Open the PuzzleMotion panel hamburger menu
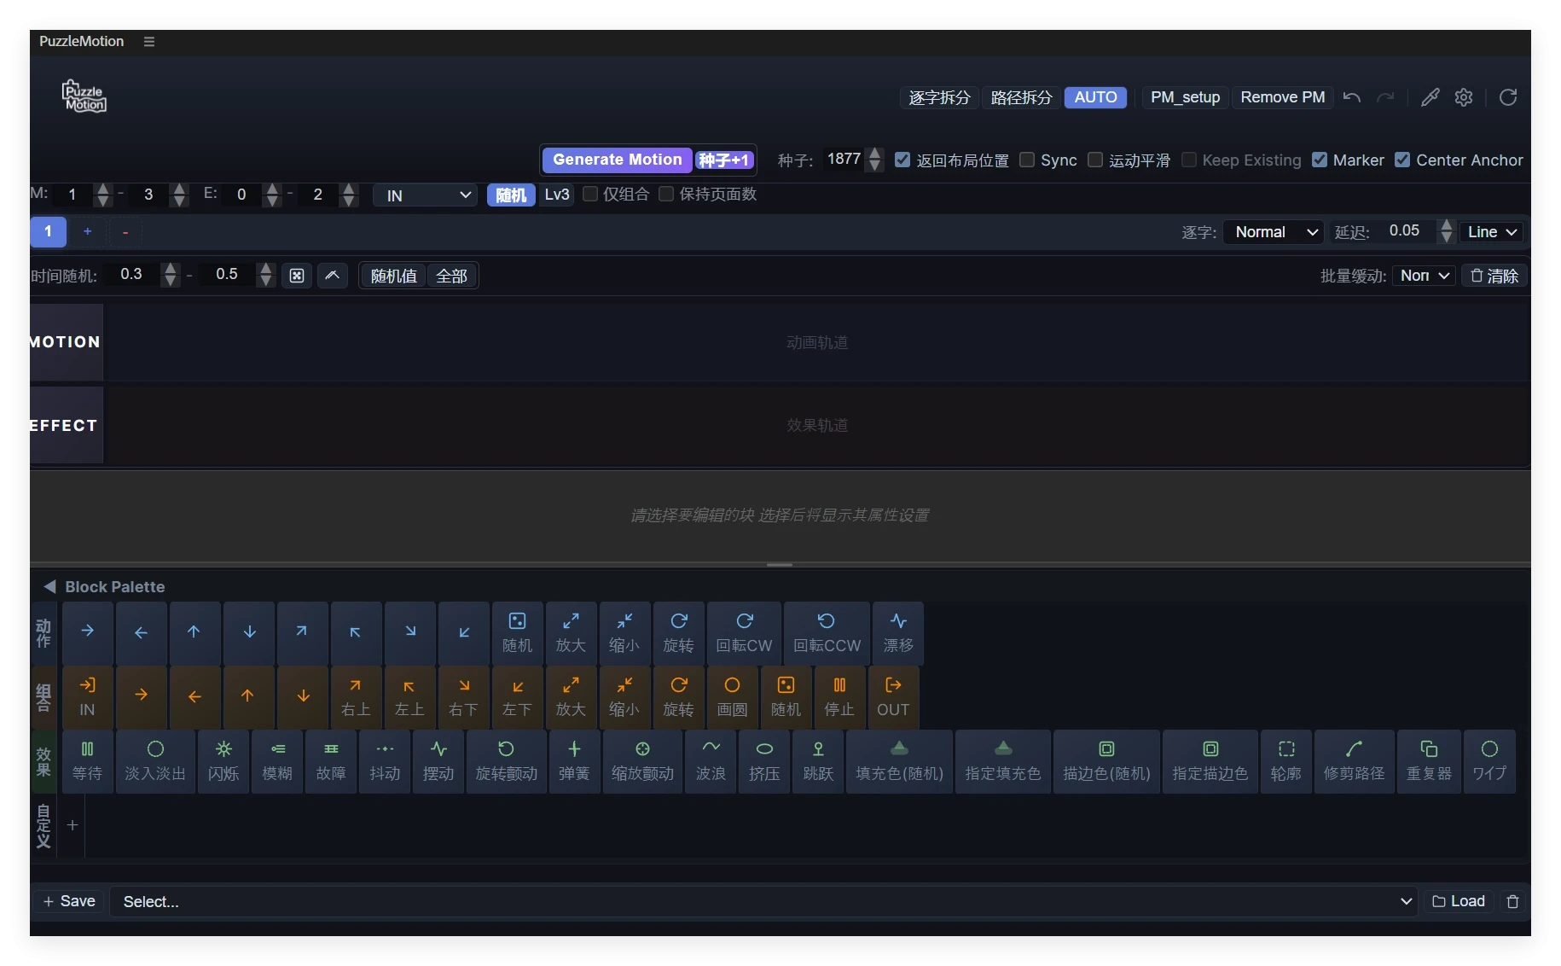This screenshot has height=966, width=1561. [149, 41]
